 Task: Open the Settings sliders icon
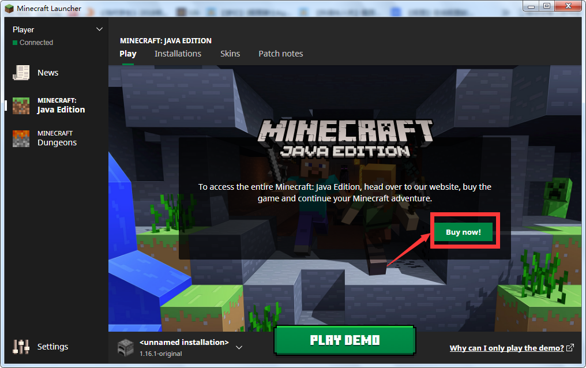[21, 347]
